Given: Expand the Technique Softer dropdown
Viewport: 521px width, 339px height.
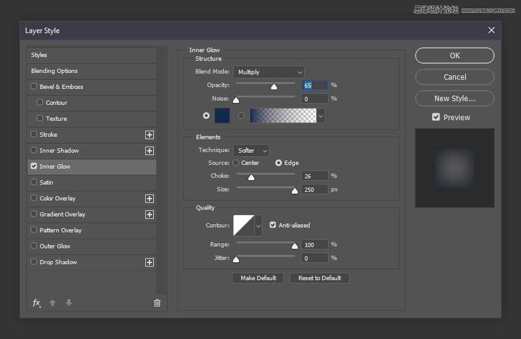Looking at the screenshot, I should point(251,150).
